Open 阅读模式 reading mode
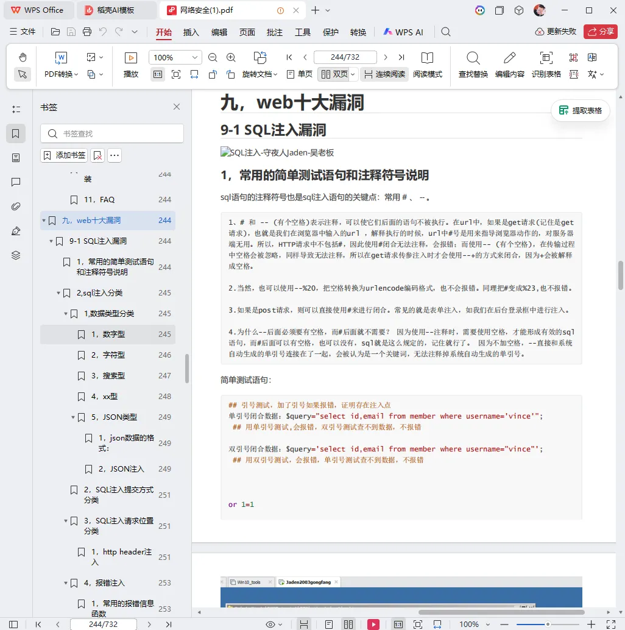The image size is (625, 630). (x=428, y=65)
